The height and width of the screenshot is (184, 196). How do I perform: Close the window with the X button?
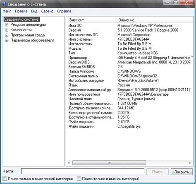coord(186,2)
